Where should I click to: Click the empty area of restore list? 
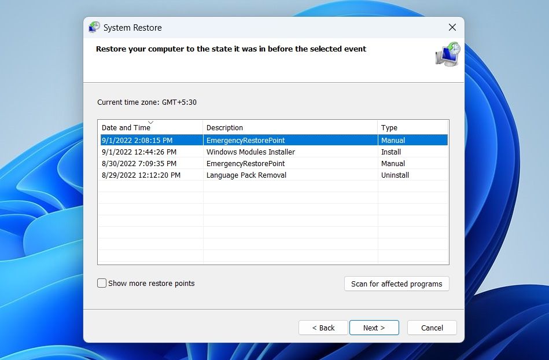(x=274, y=222)
